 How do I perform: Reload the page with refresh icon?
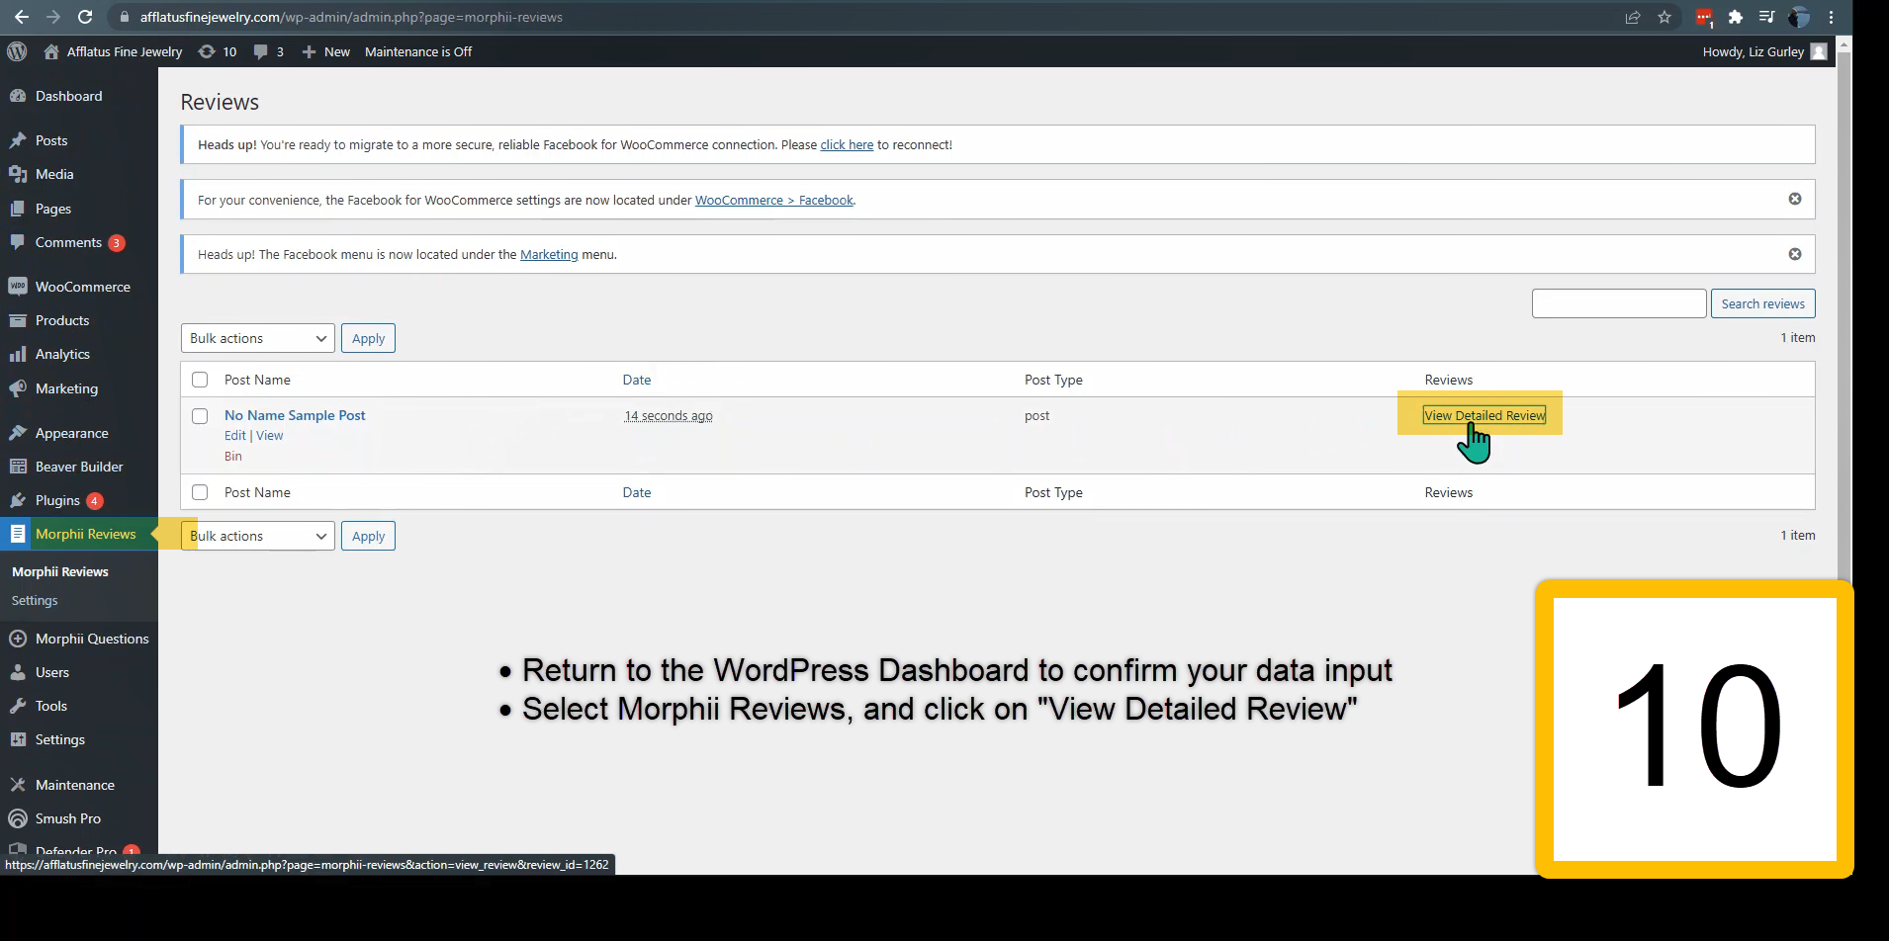(85, 17)
